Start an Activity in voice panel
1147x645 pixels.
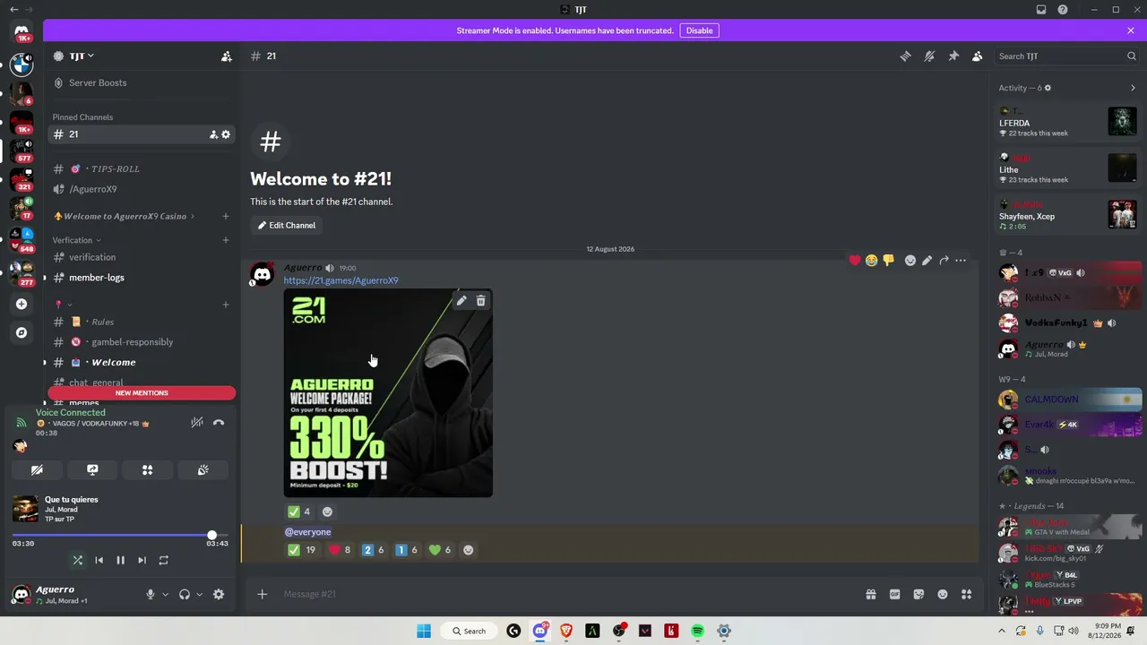[148, 469]
